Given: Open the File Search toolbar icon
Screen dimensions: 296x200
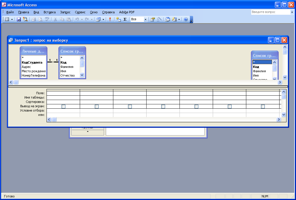Looking at the screenshot, I should pyautogui.click(x=25, y=19).
